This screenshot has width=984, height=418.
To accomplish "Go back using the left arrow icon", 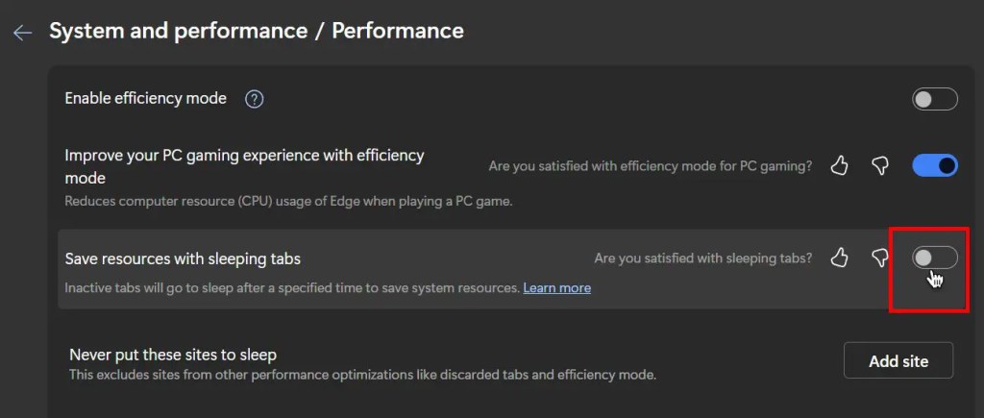I will (23, 33).
